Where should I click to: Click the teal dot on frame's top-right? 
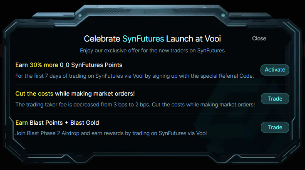(x=223, y=16)
